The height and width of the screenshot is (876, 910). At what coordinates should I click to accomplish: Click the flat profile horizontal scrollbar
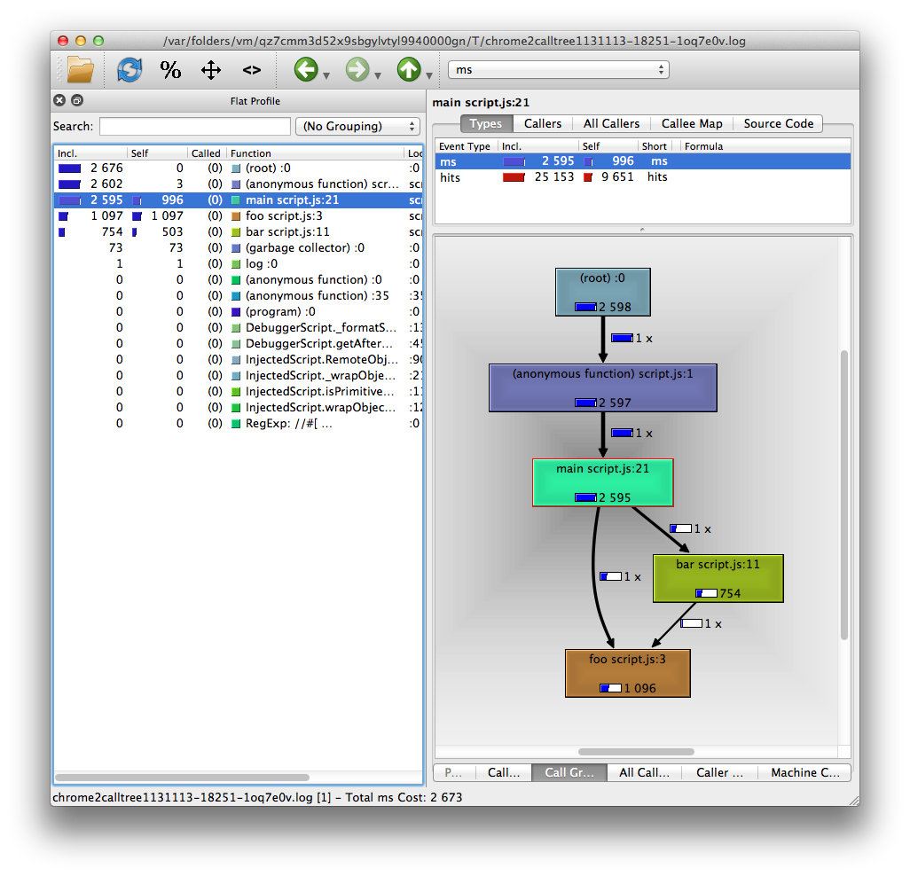[182, 778]
